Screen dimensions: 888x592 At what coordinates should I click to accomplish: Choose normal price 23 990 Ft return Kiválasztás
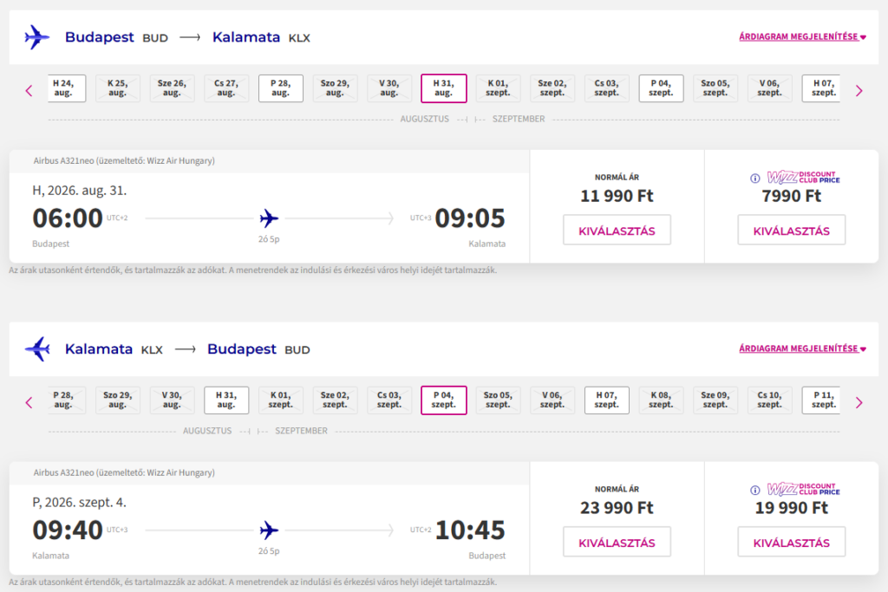617,543
